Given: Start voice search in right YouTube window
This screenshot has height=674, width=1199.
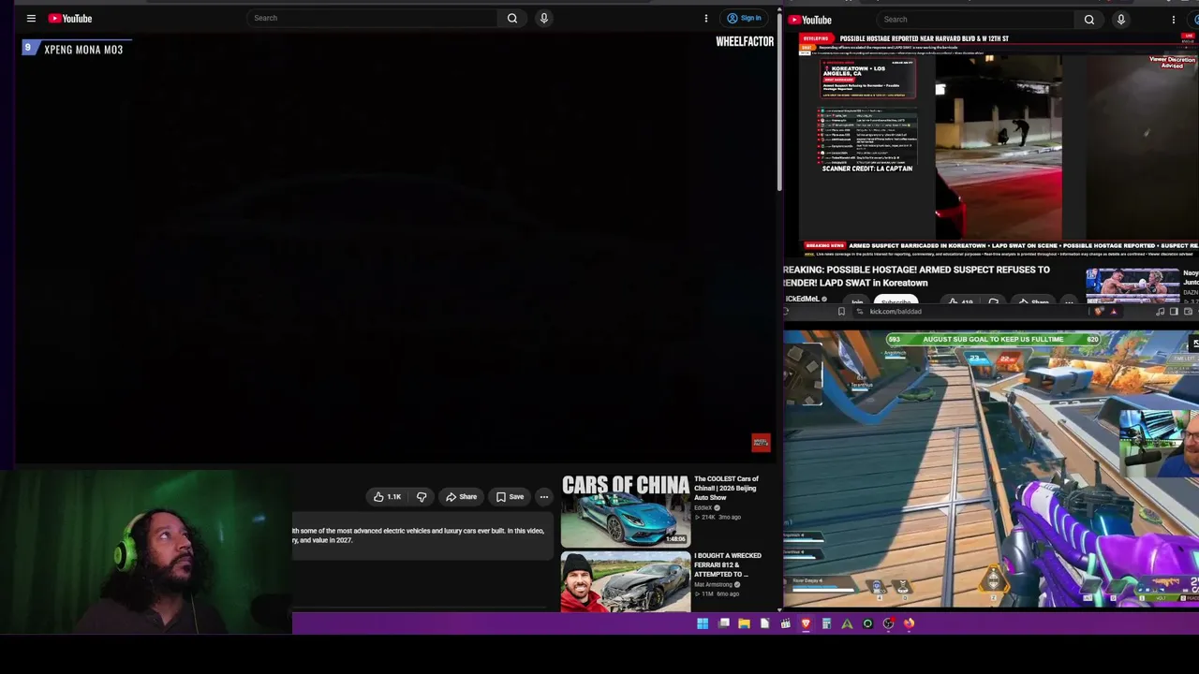Looking at the screenshot, I should tap(1120, 20).
